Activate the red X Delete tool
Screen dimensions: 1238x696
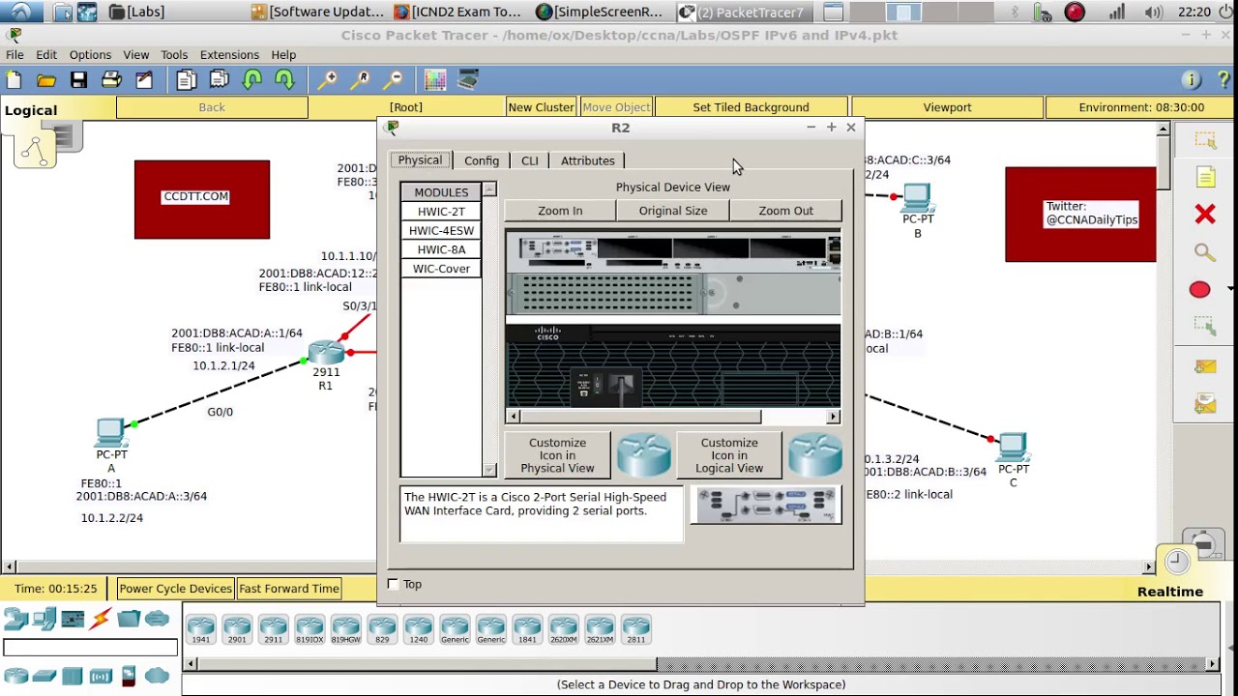pos(1205,214)
